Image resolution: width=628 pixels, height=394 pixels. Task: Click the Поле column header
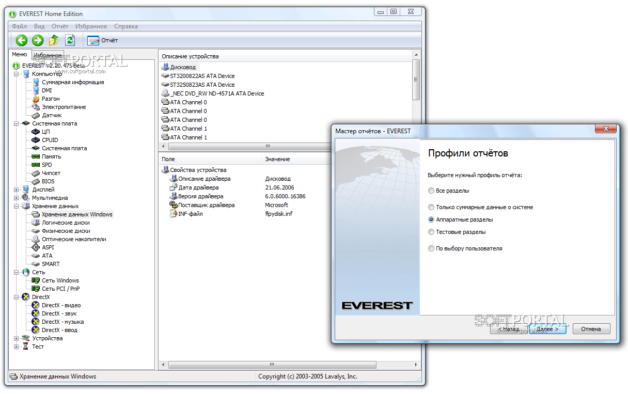pyautogui.click(x=210, y=159)
